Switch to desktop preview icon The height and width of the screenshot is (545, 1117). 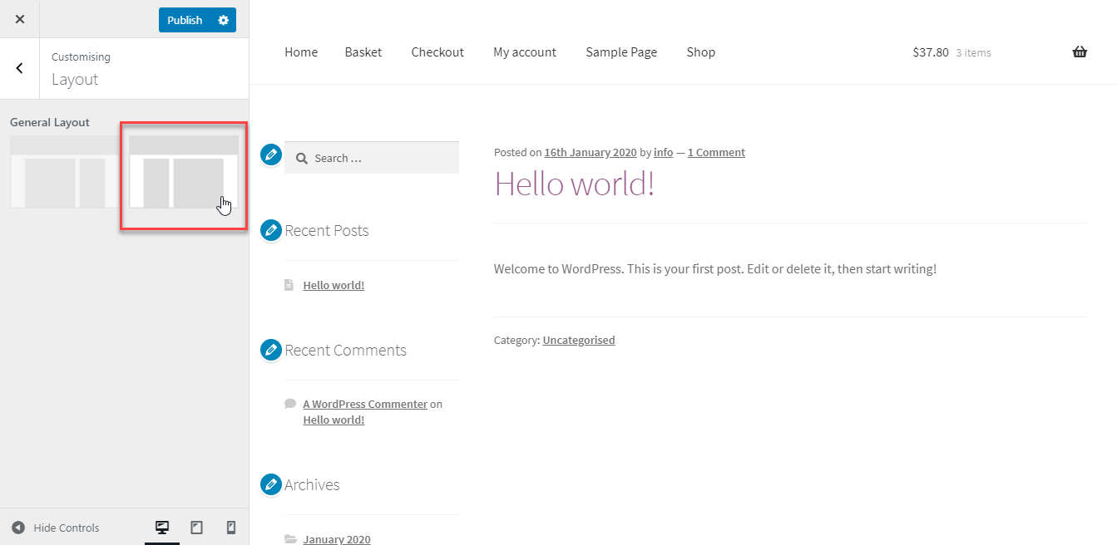coord(162,528)
